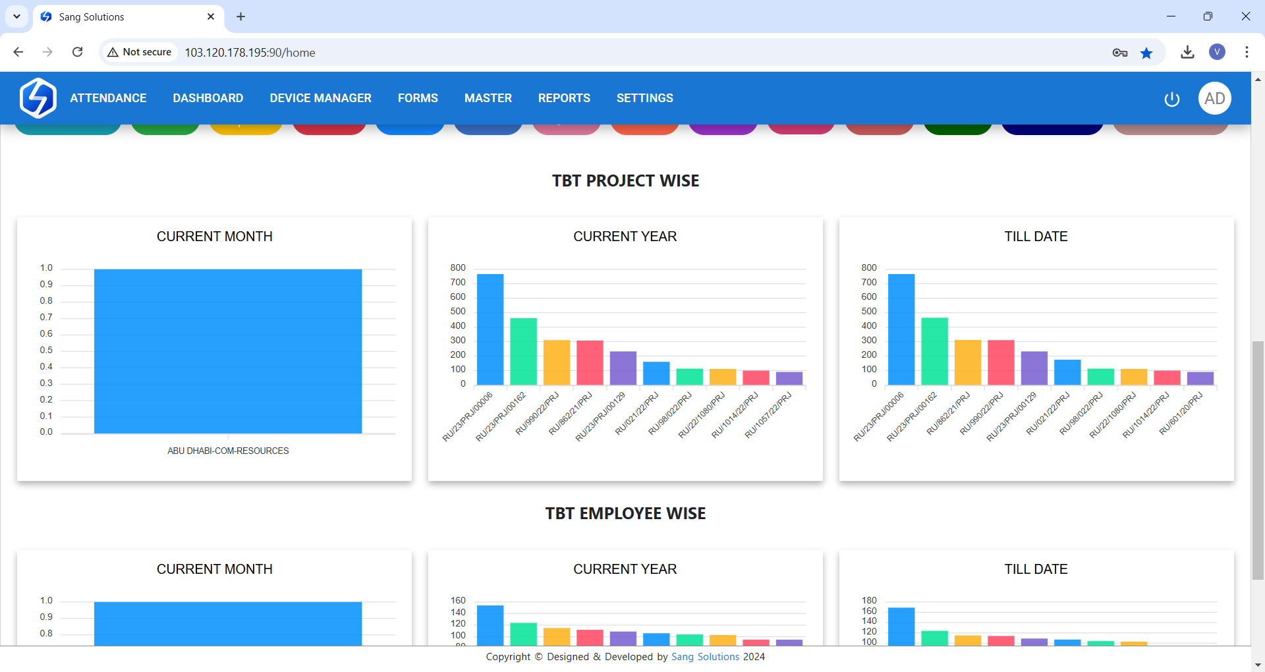
Task: Open the ATTENDANCE menu
Action: click(108, 98)
